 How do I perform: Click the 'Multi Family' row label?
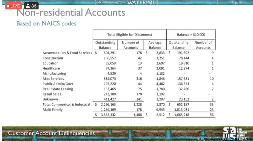click(53, 110)
